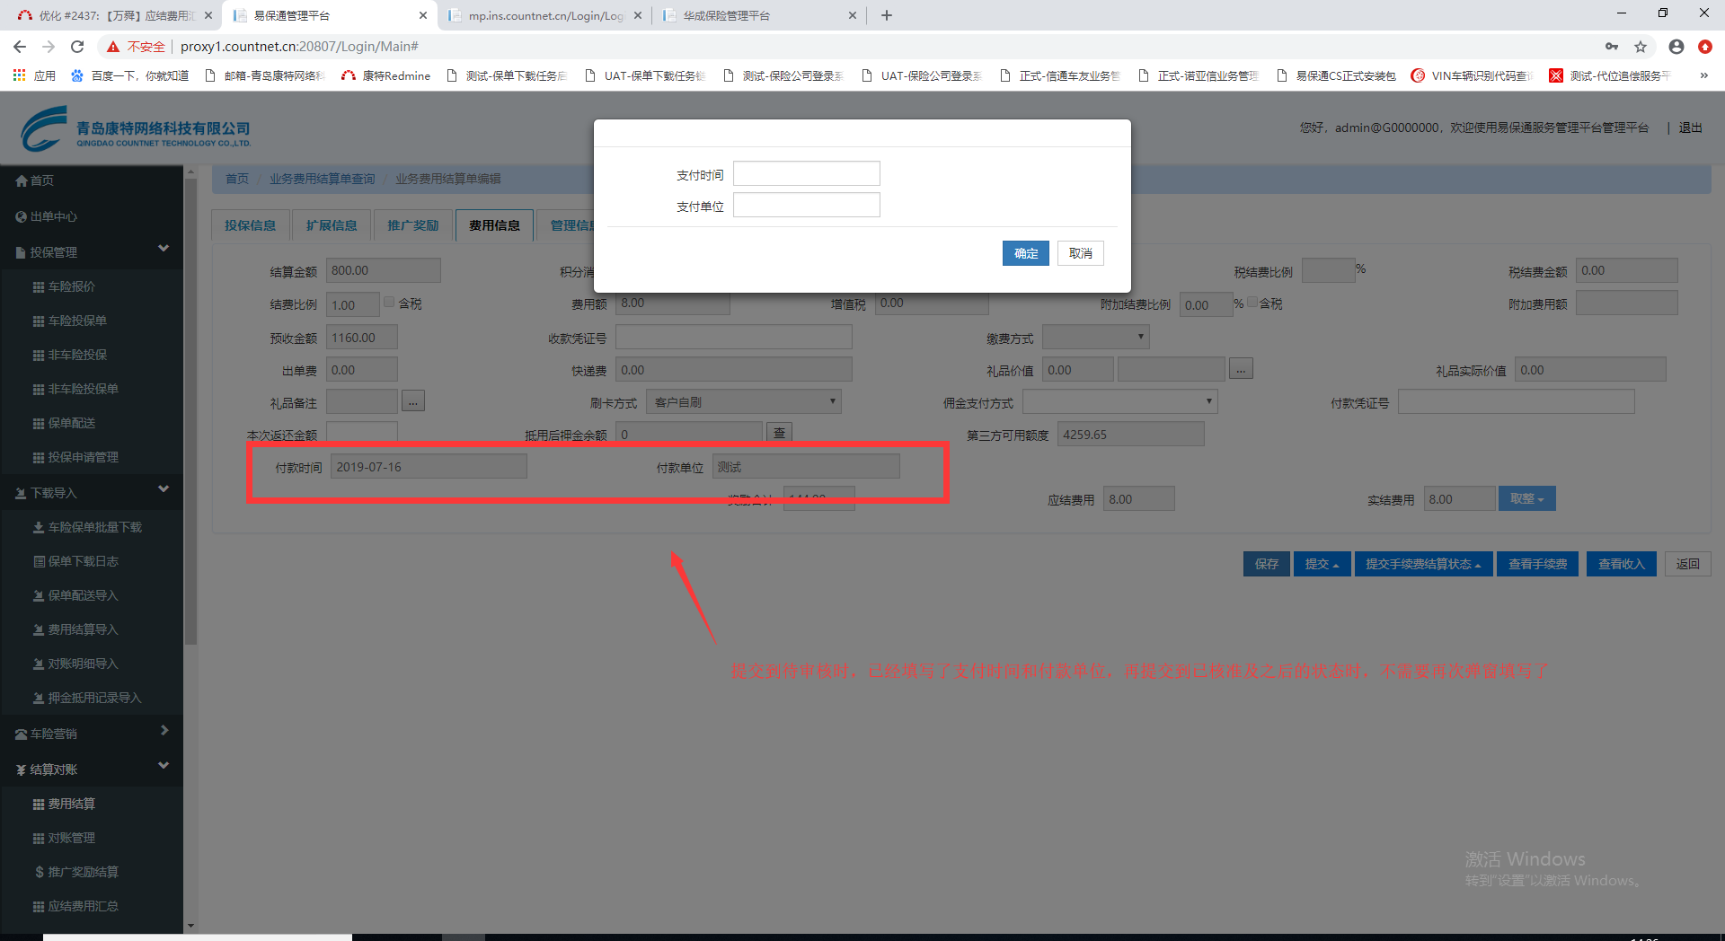Image resolution: width=1725 pixels, height=941 pixels.
Task: Open 推广奖励结算 in the sidebar
Action: [75, 872]
